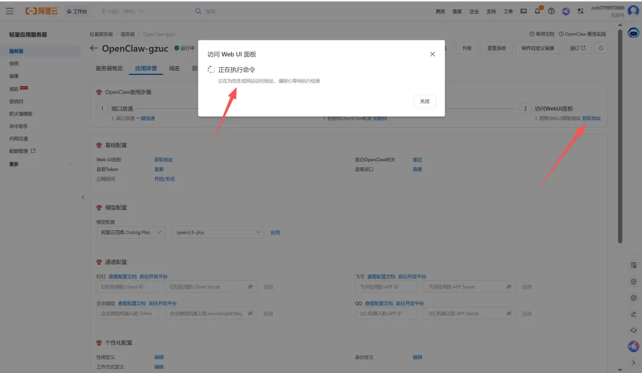Open the purple AI icon in right toolbar
The height and width of the screenshot is (373, 642).
pos(634,346)
